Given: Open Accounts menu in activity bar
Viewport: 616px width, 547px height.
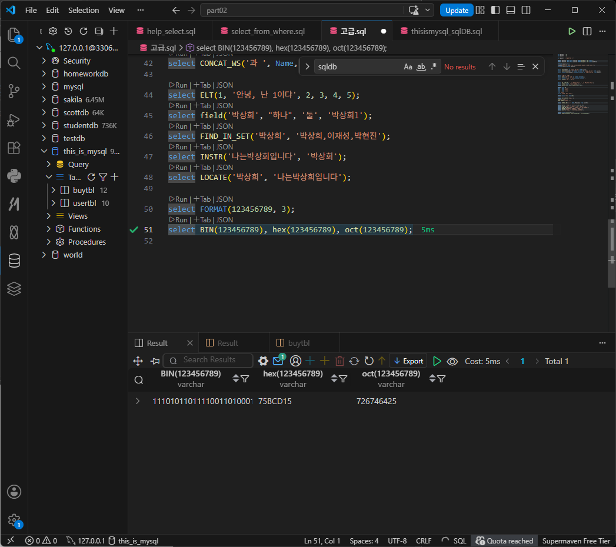Looking at the screenshot, I should (x=14, y=492).
